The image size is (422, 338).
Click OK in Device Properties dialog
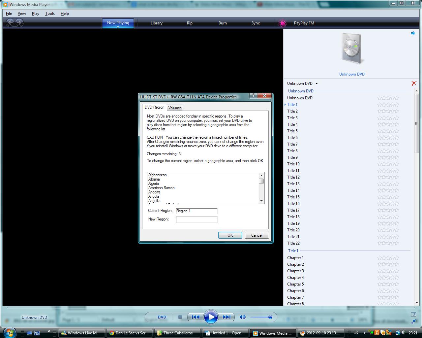point(230,235)
